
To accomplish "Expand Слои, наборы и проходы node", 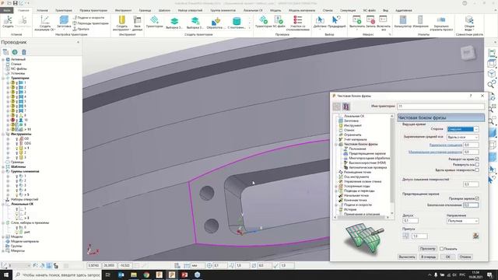I will click(x=3, y=223).
